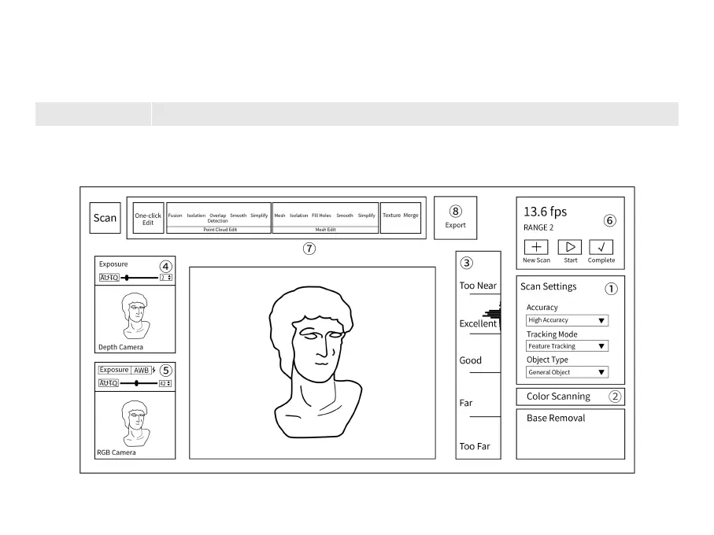Select Simplify in Mesh Edit group

[x=367, y=216]
